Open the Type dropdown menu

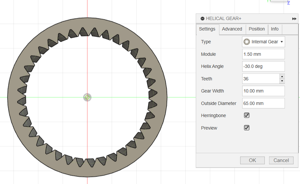(282, 42)
